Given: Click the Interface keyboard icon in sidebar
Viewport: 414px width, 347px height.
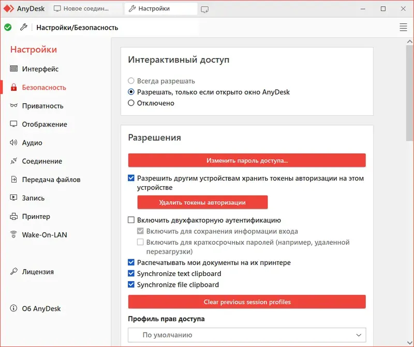Looking at the screenshot, I should click(13, 69).
